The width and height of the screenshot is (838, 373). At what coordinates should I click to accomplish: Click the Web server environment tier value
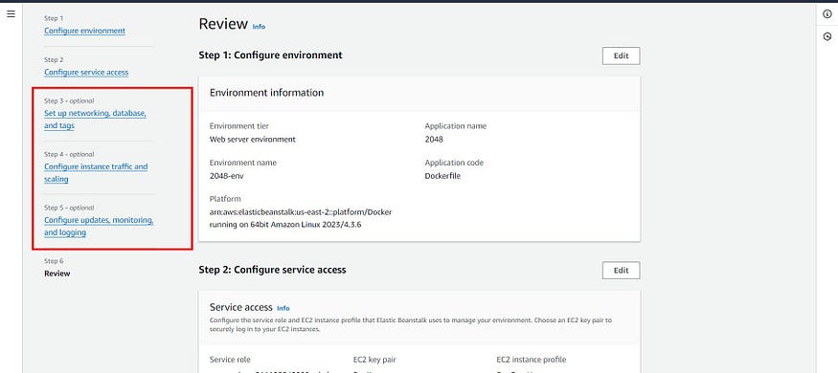click(x=252, y=140)
